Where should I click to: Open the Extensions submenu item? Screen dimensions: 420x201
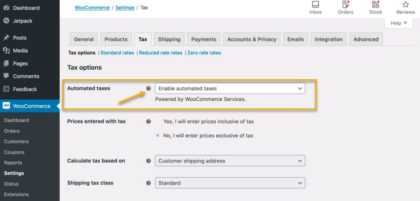16,194
